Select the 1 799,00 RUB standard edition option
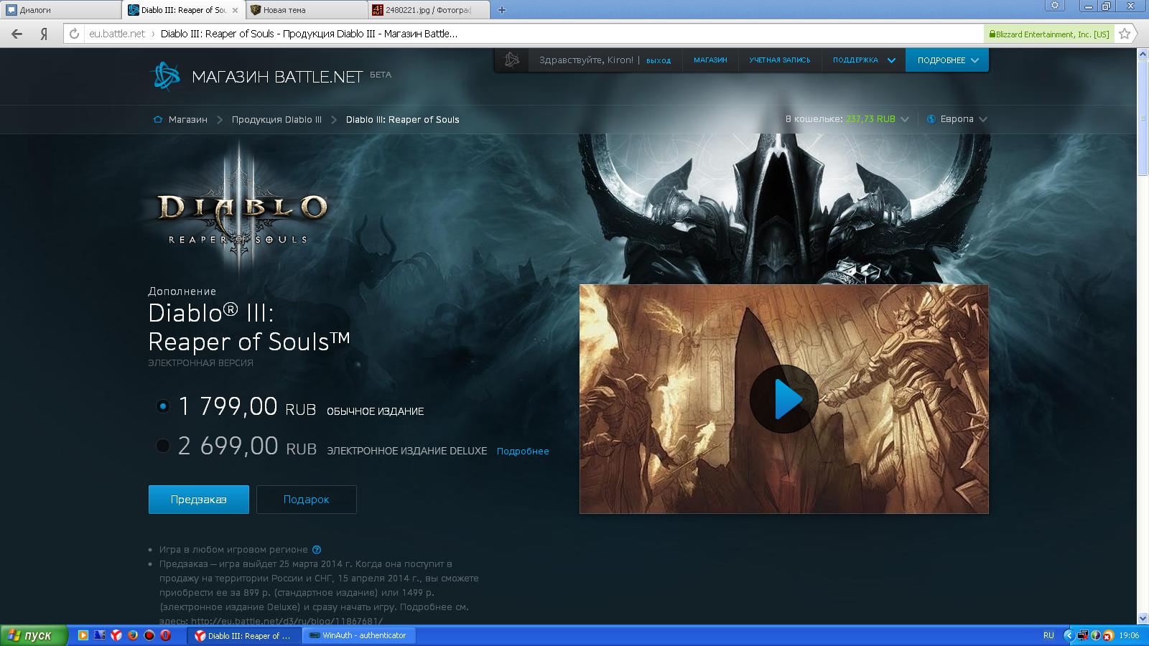The height and width of the screenshot is (646, 1149). [x=163, y=406]
